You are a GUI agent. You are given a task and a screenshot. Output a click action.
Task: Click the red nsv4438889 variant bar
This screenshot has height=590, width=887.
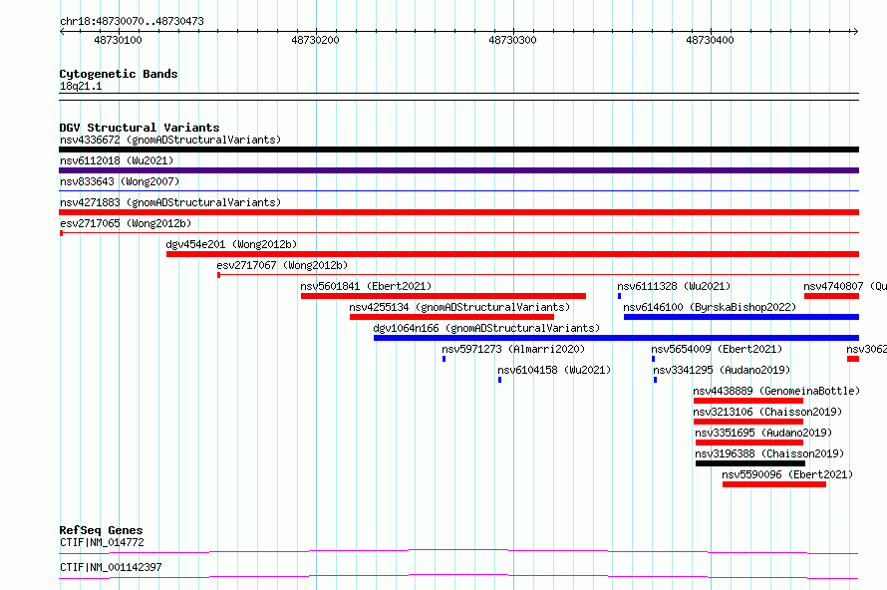748,401
